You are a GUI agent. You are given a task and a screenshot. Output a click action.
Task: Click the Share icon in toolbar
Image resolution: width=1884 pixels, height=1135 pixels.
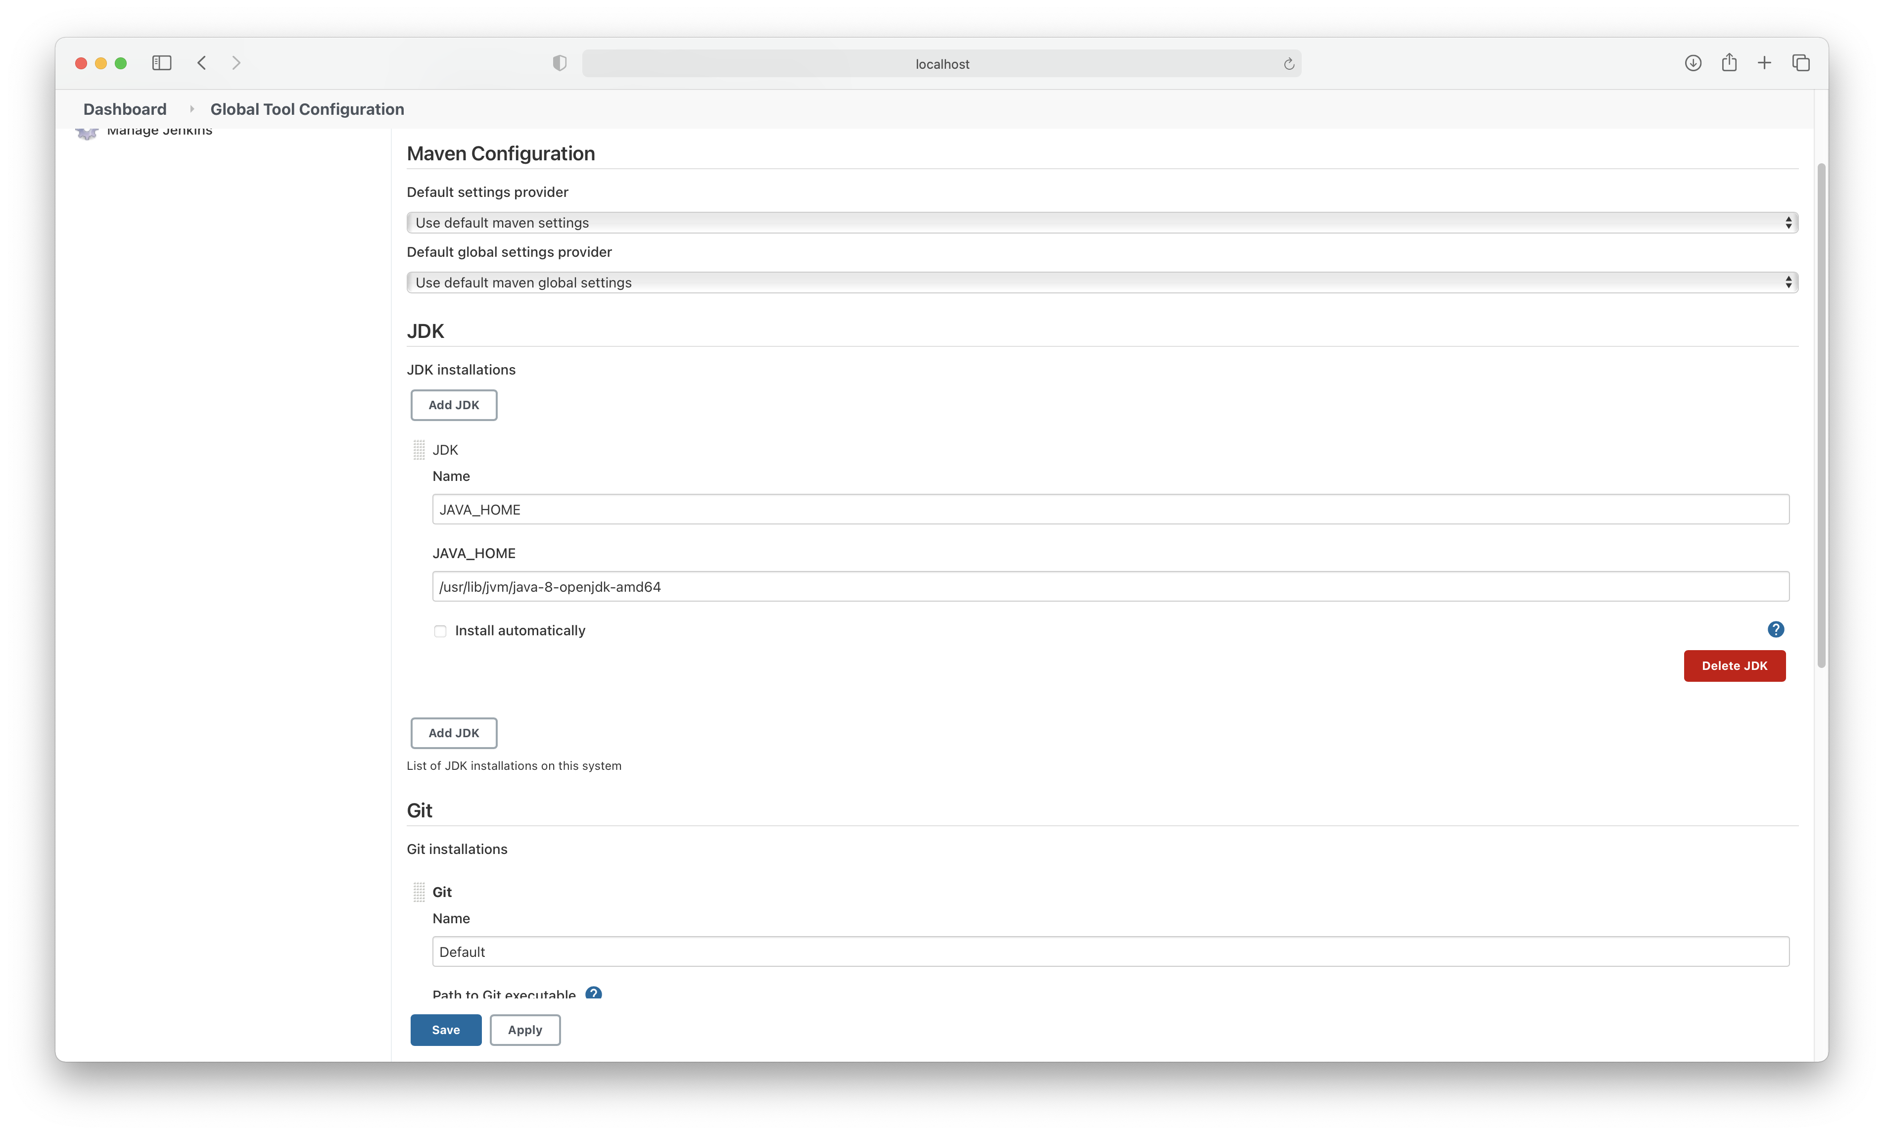1729,63
